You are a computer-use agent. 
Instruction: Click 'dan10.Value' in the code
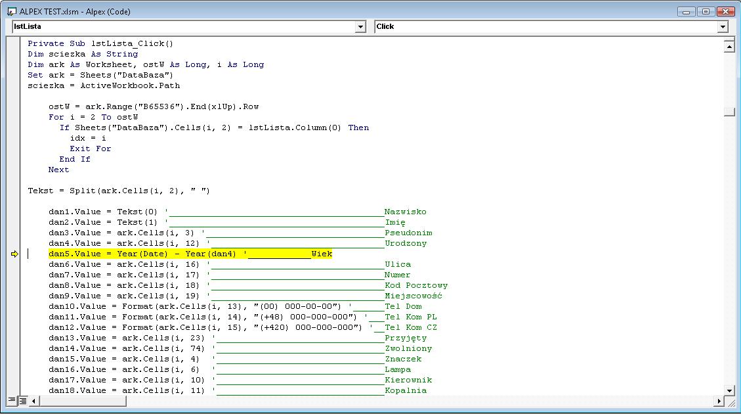pos(77,307)
